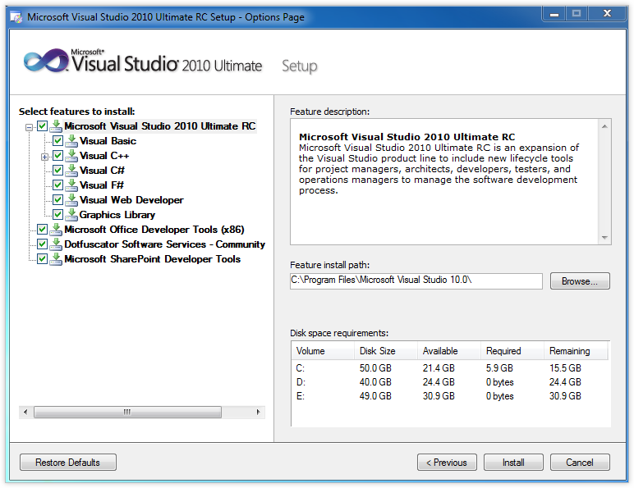Screen dimensions: 634x488
Task: Toggle Microsoft SharePoint Developer Tools checkbox
Action: [x=43, y=259]
